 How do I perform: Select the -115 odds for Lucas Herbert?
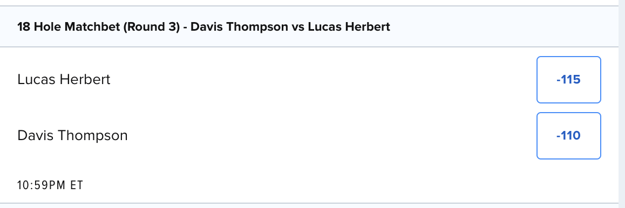568,80
